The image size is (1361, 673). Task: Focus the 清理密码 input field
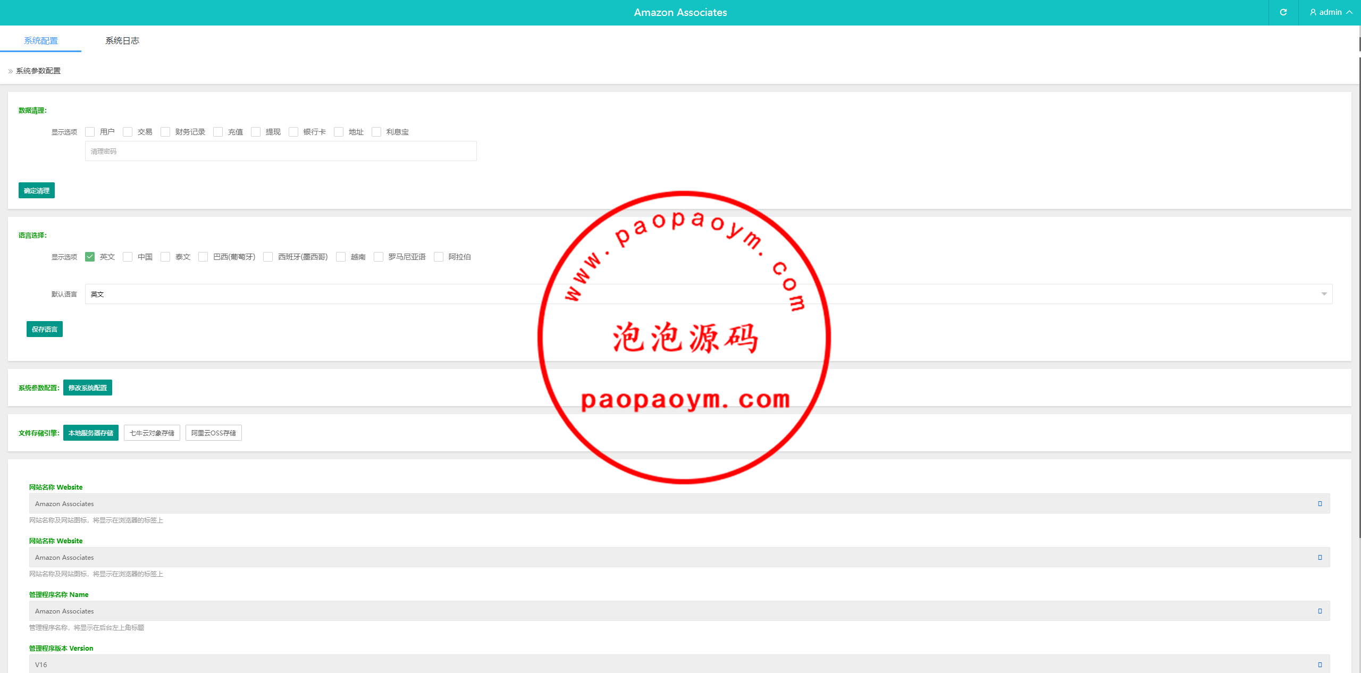tap(281, 151)
